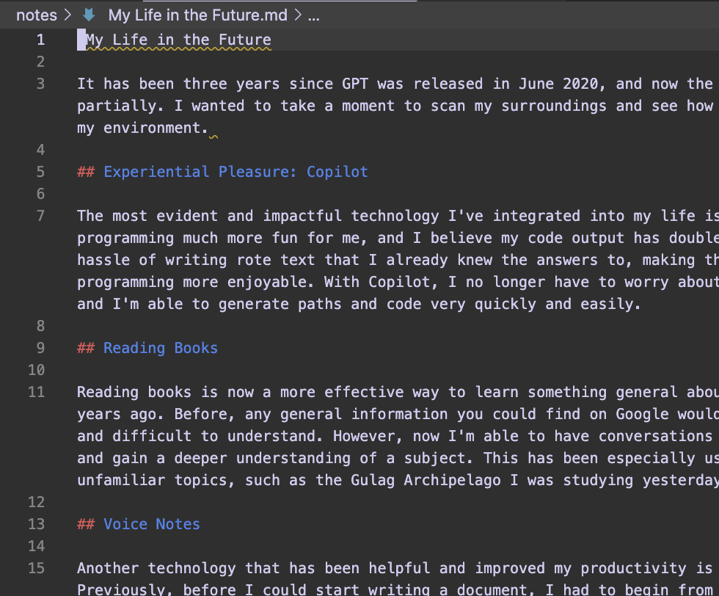Place cursor in "Experiential Pleasure: Copilot" heading

[x=236, y=172]
